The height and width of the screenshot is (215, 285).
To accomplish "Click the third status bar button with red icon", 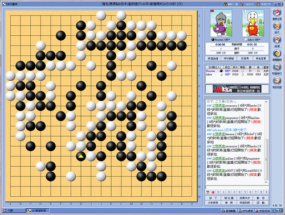I will (x=263, y=210).
